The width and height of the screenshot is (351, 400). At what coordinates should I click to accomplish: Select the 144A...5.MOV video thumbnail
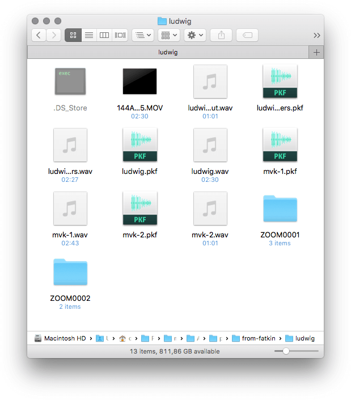coord(139,82)
